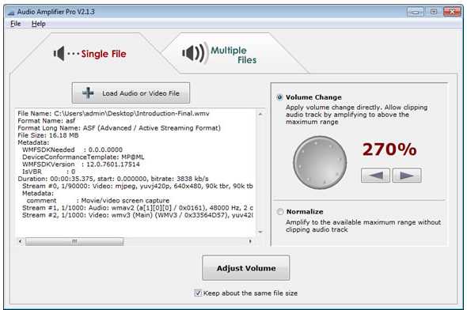Viewport: 467px width, 310px height.
Task: Minimize the Audio Amplifier Pro window
Action: point(416,12)
